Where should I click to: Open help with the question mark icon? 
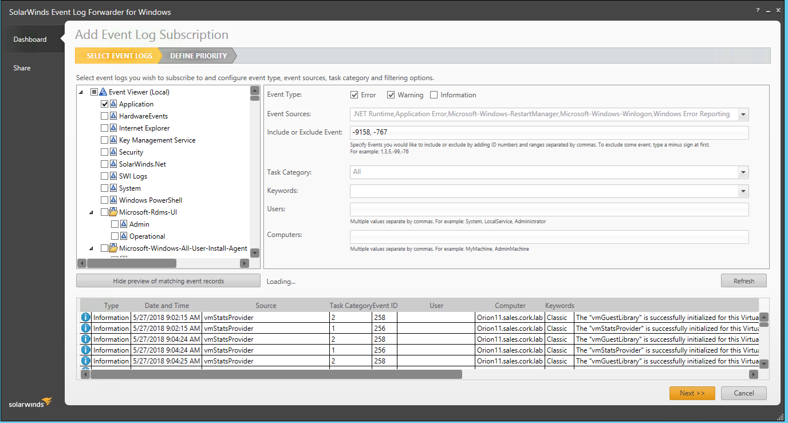[x=758, y=11]
